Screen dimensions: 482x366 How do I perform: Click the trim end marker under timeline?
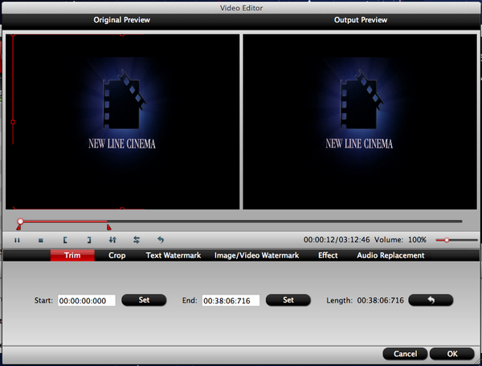[108, 227]
